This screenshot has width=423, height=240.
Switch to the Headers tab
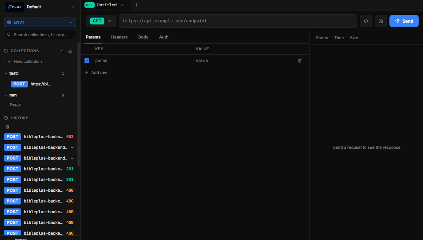point(119,37)
